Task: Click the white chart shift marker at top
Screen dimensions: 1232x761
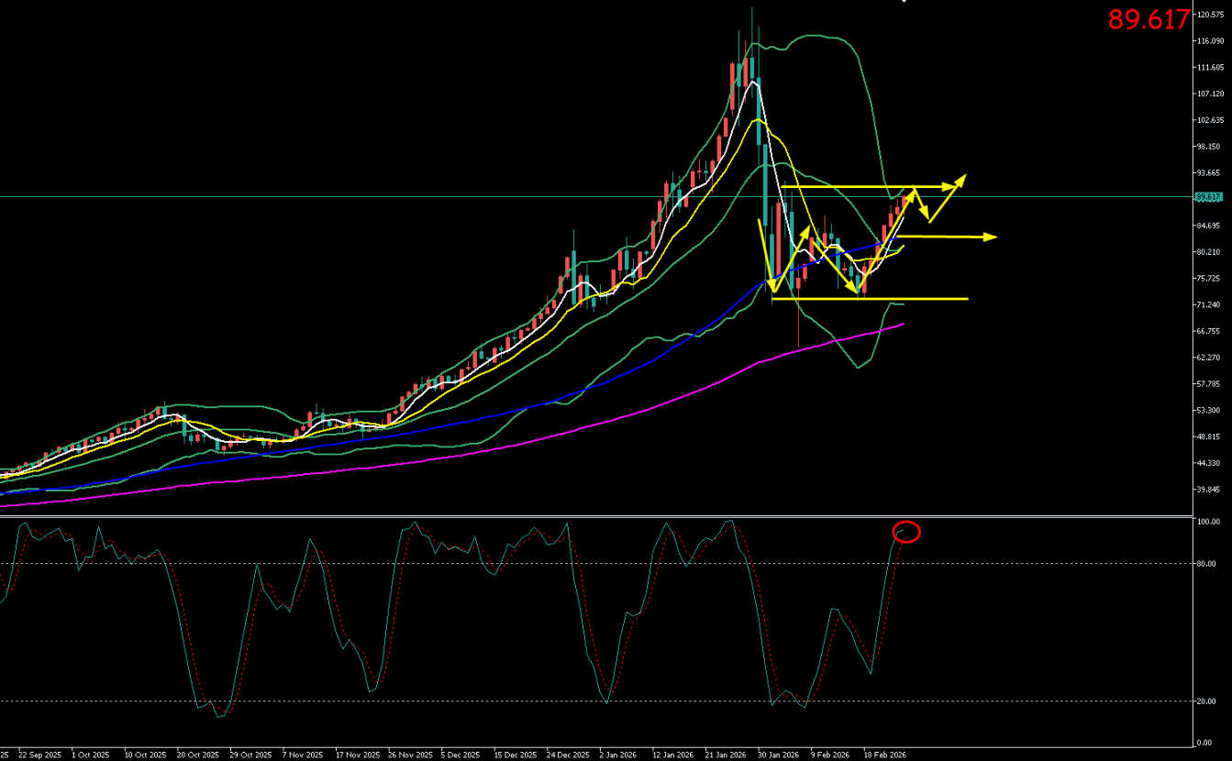Action: click(904, 2)
